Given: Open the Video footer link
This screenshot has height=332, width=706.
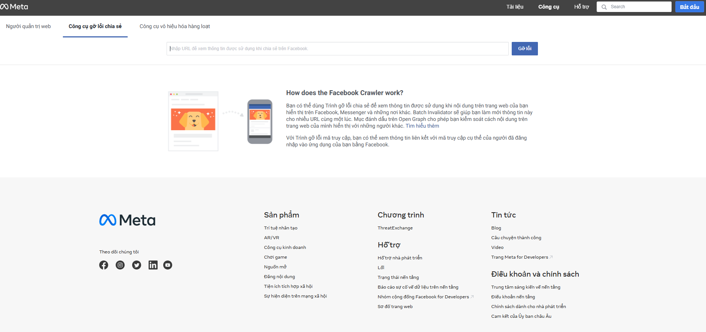Looking at the screenshot, I should click(x=497, y=247).
